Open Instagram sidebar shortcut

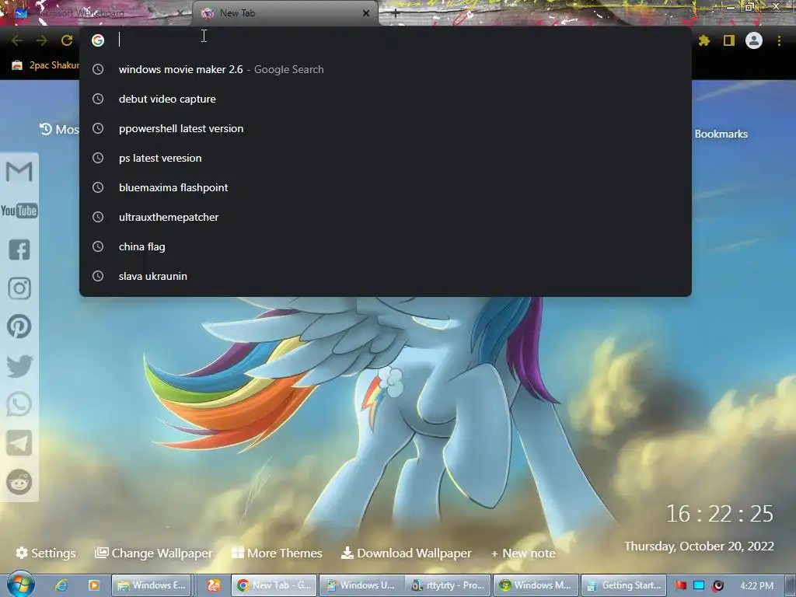tap(19, 288)
